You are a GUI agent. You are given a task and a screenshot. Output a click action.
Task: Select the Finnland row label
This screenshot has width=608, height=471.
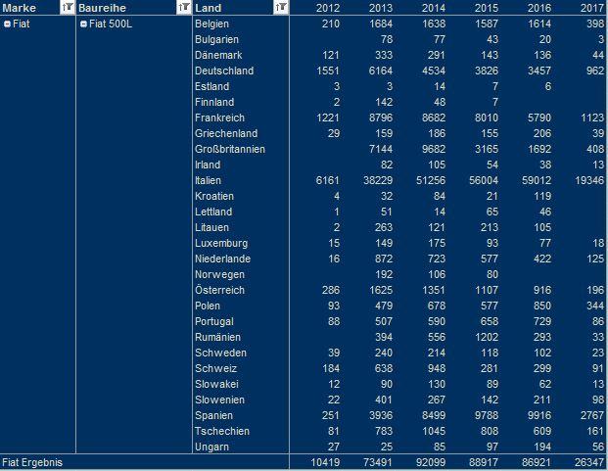pyautogui.click(x=214, y=103)
